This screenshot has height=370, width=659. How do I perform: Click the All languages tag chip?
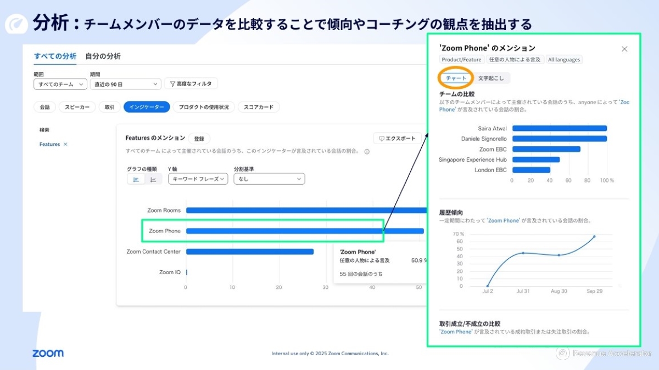point(564,60)
